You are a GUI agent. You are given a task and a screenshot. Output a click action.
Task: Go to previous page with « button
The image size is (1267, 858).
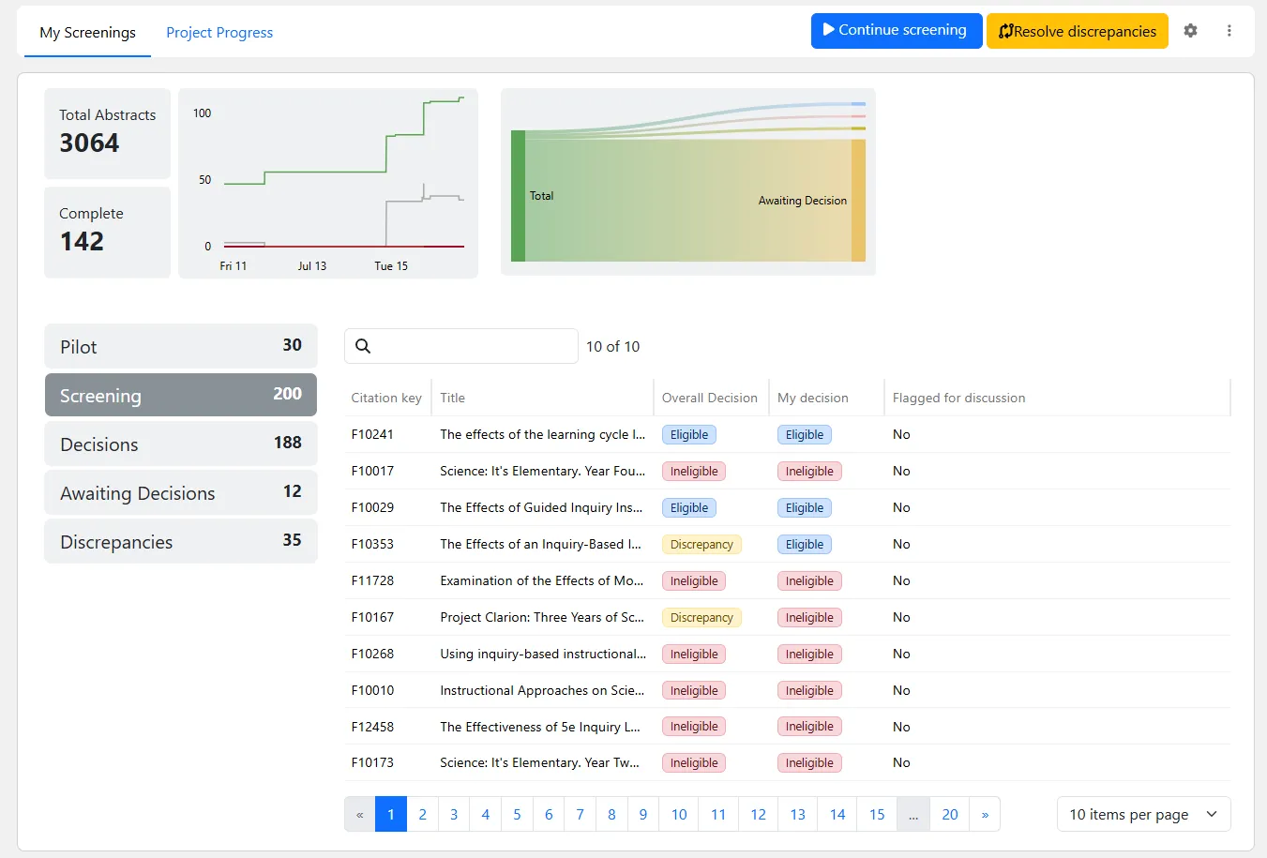pos(360,814)
